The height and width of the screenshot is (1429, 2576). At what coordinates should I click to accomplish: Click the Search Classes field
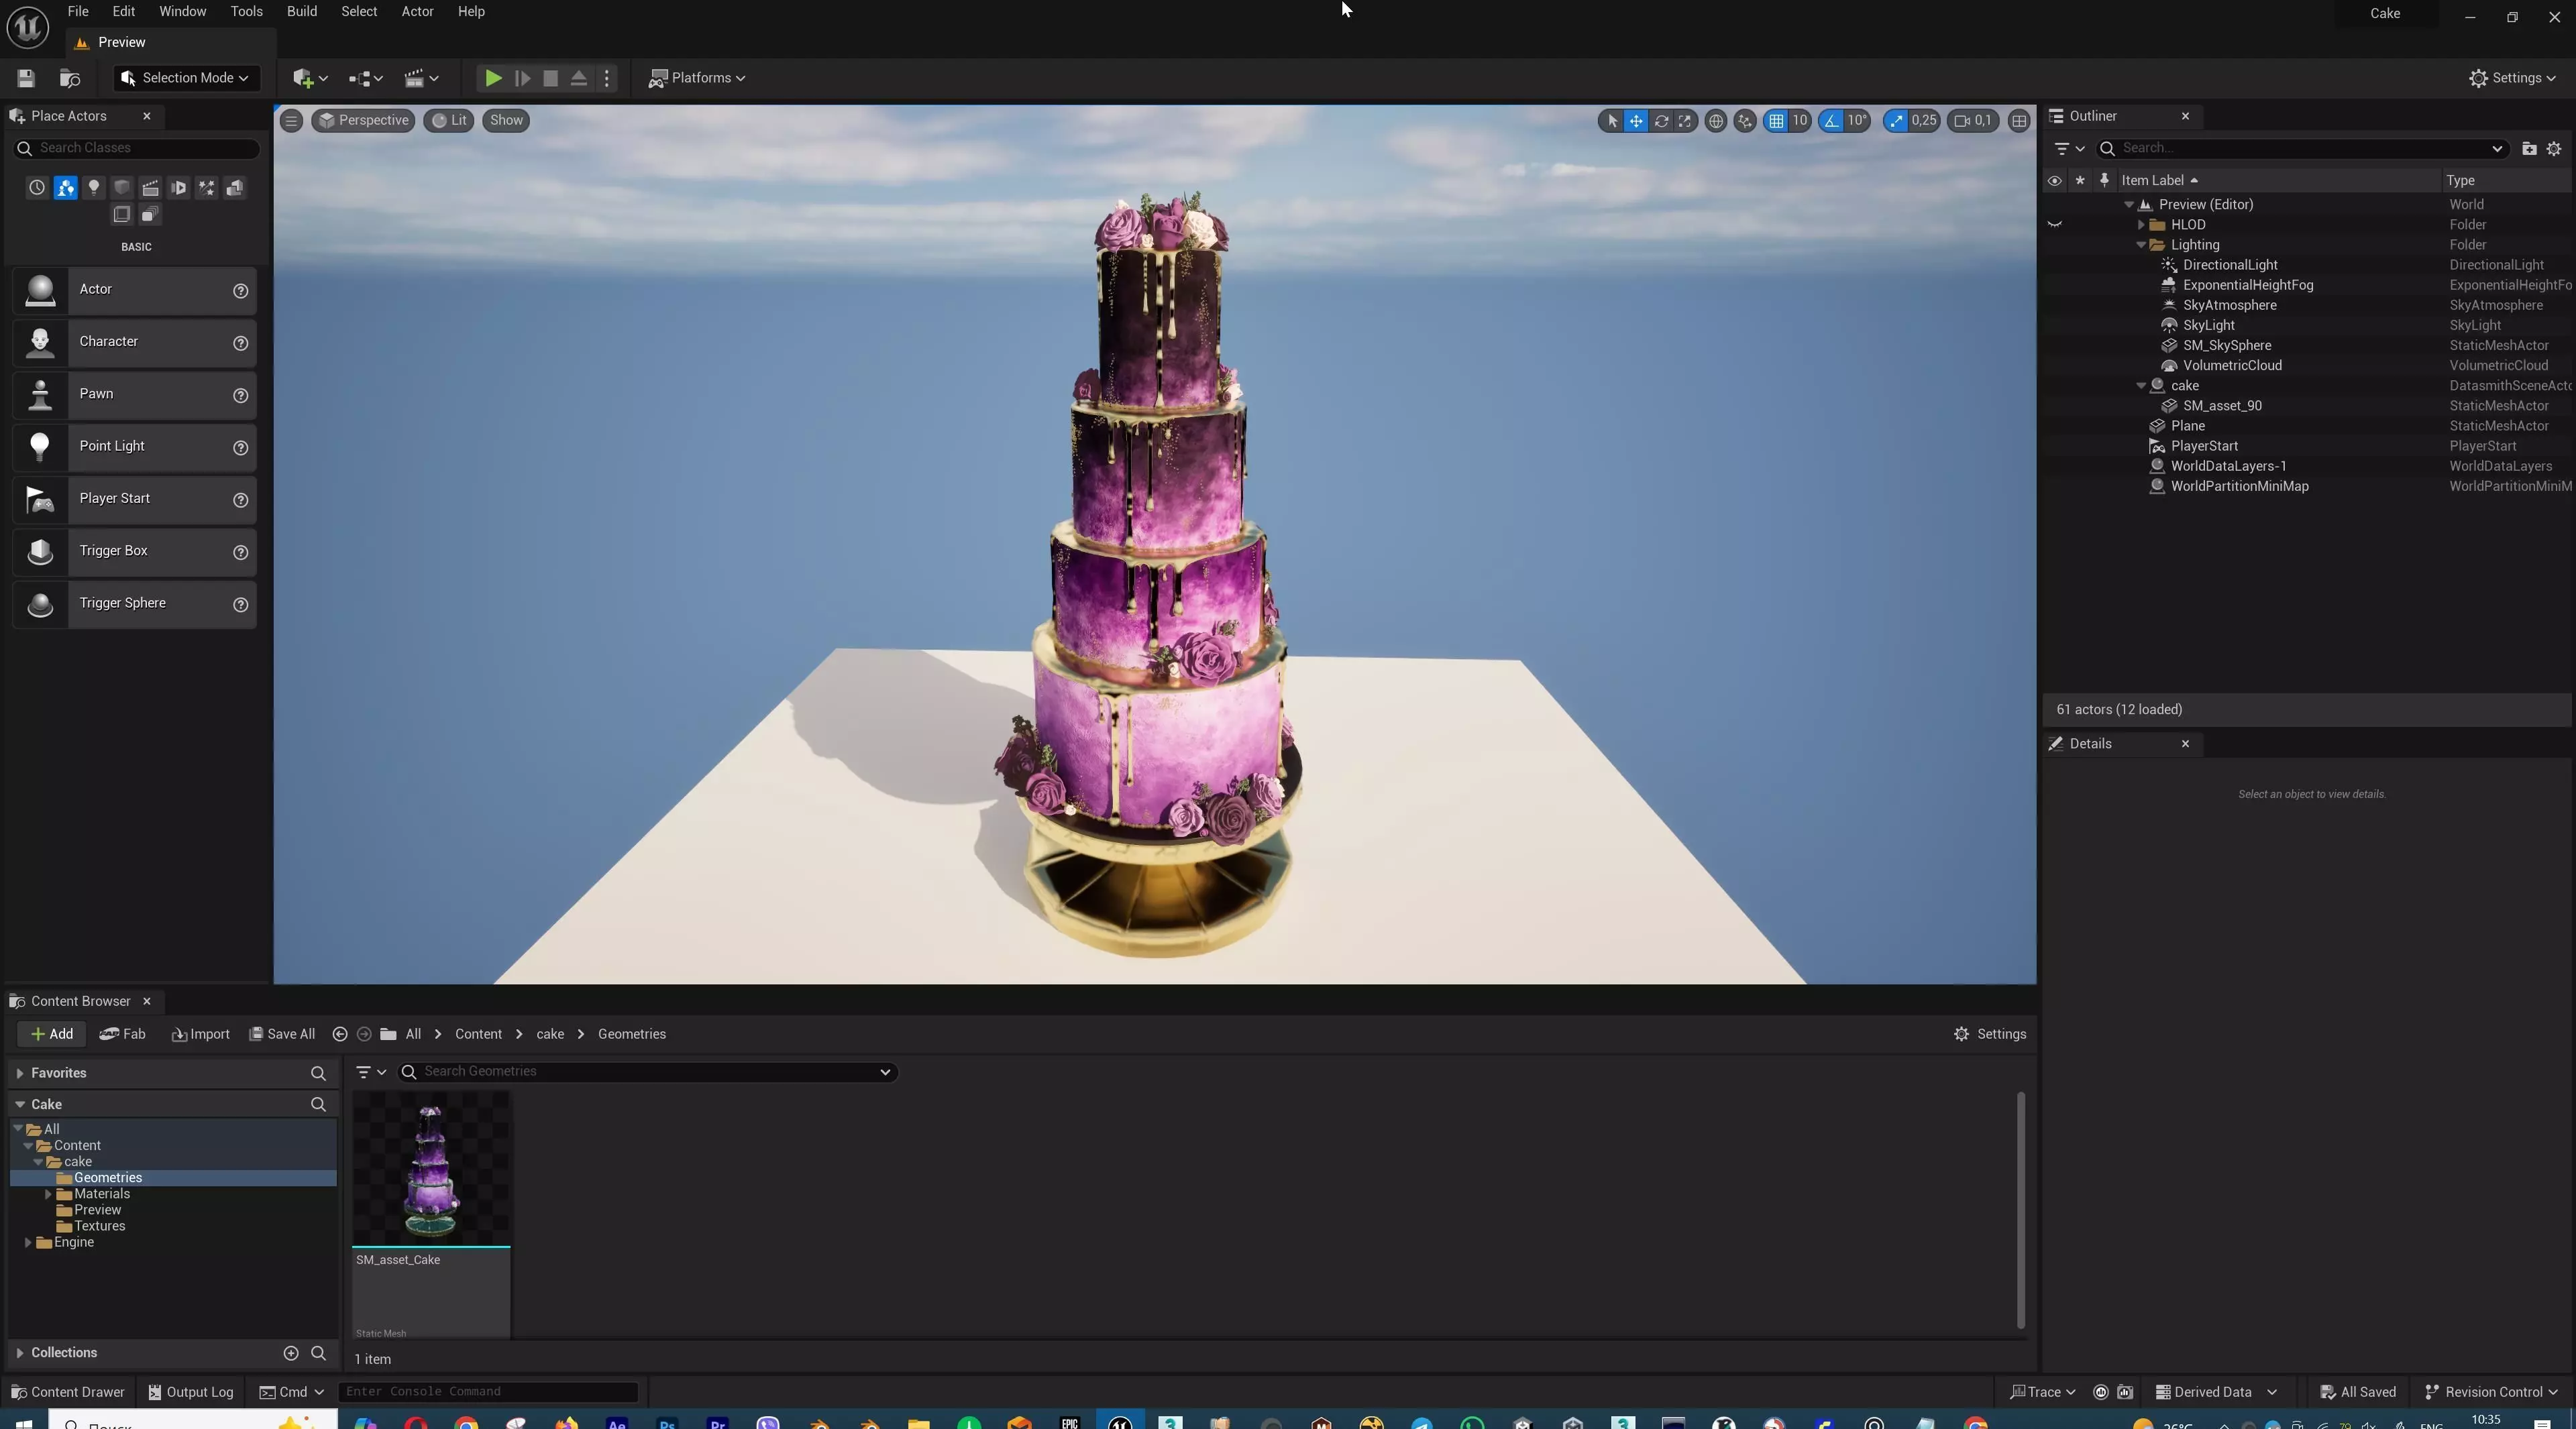(x=137, y=148)
